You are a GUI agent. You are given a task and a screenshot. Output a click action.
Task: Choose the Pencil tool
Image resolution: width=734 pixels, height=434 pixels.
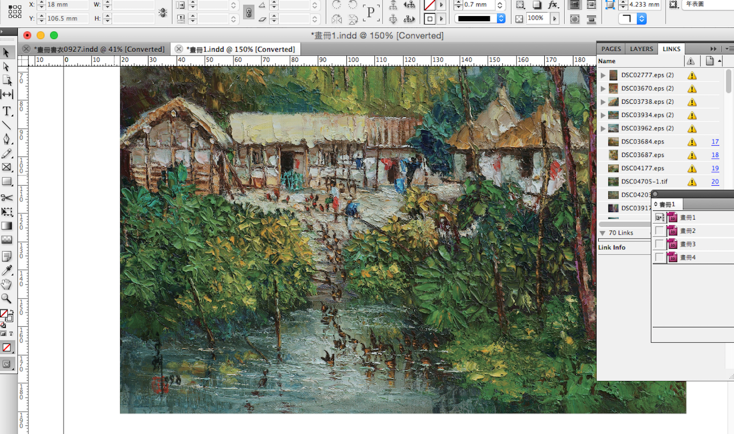coord(7,154)
